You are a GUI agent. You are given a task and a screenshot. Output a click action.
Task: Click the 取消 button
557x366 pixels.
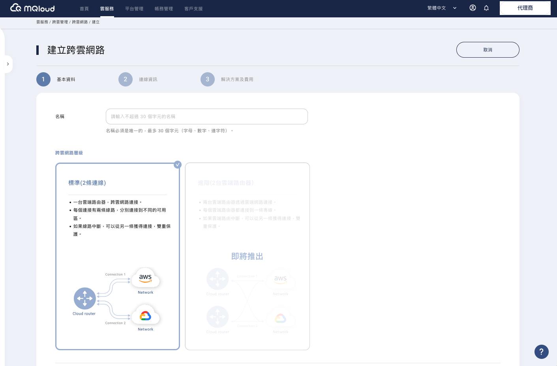point(488,50)
